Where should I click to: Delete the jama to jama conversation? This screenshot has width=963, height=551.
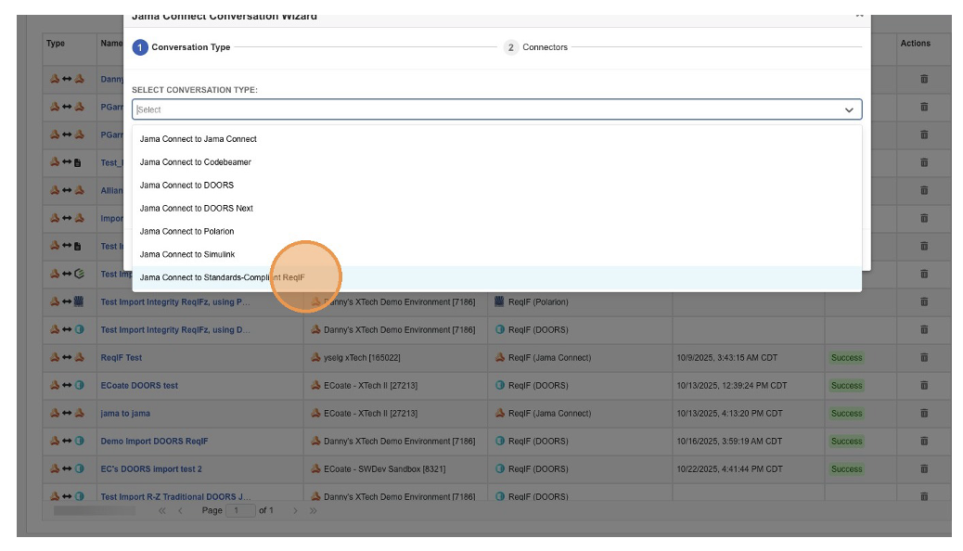(924, 414)
